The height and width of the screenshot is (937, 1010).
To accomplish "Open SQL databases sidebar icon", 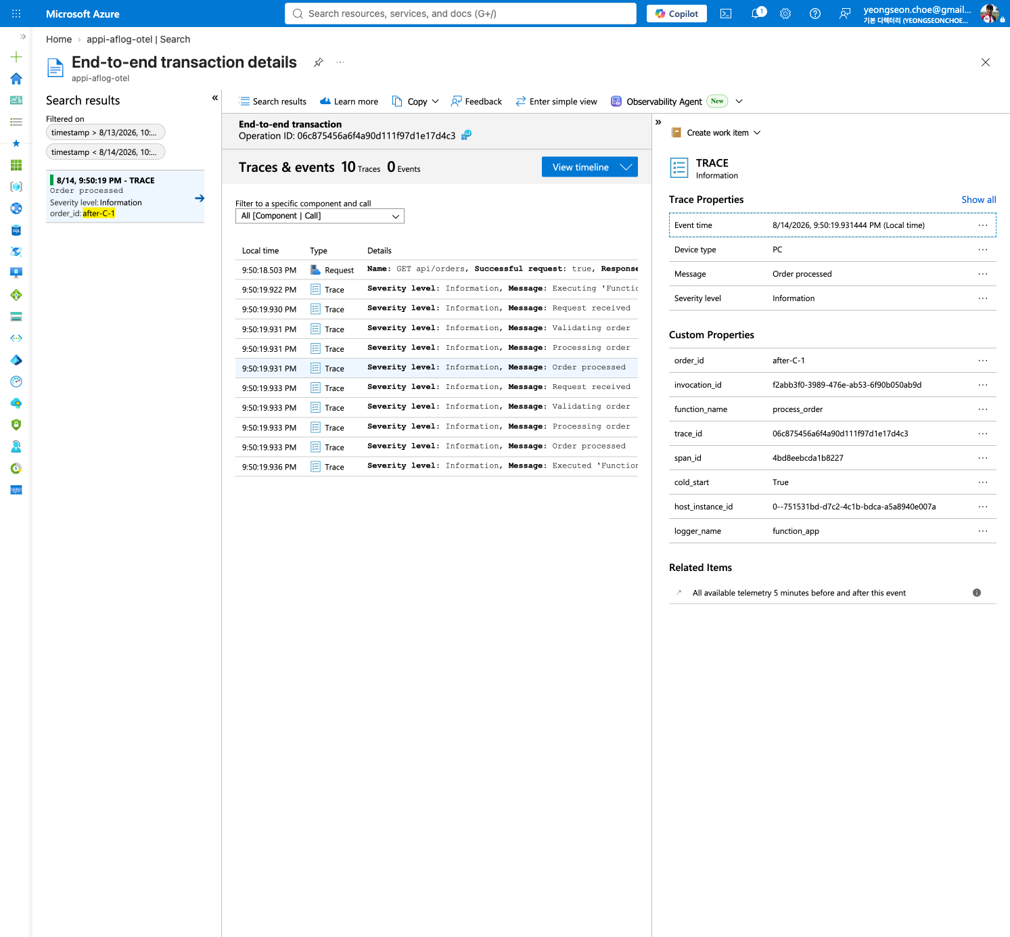I will pos(16,230).
